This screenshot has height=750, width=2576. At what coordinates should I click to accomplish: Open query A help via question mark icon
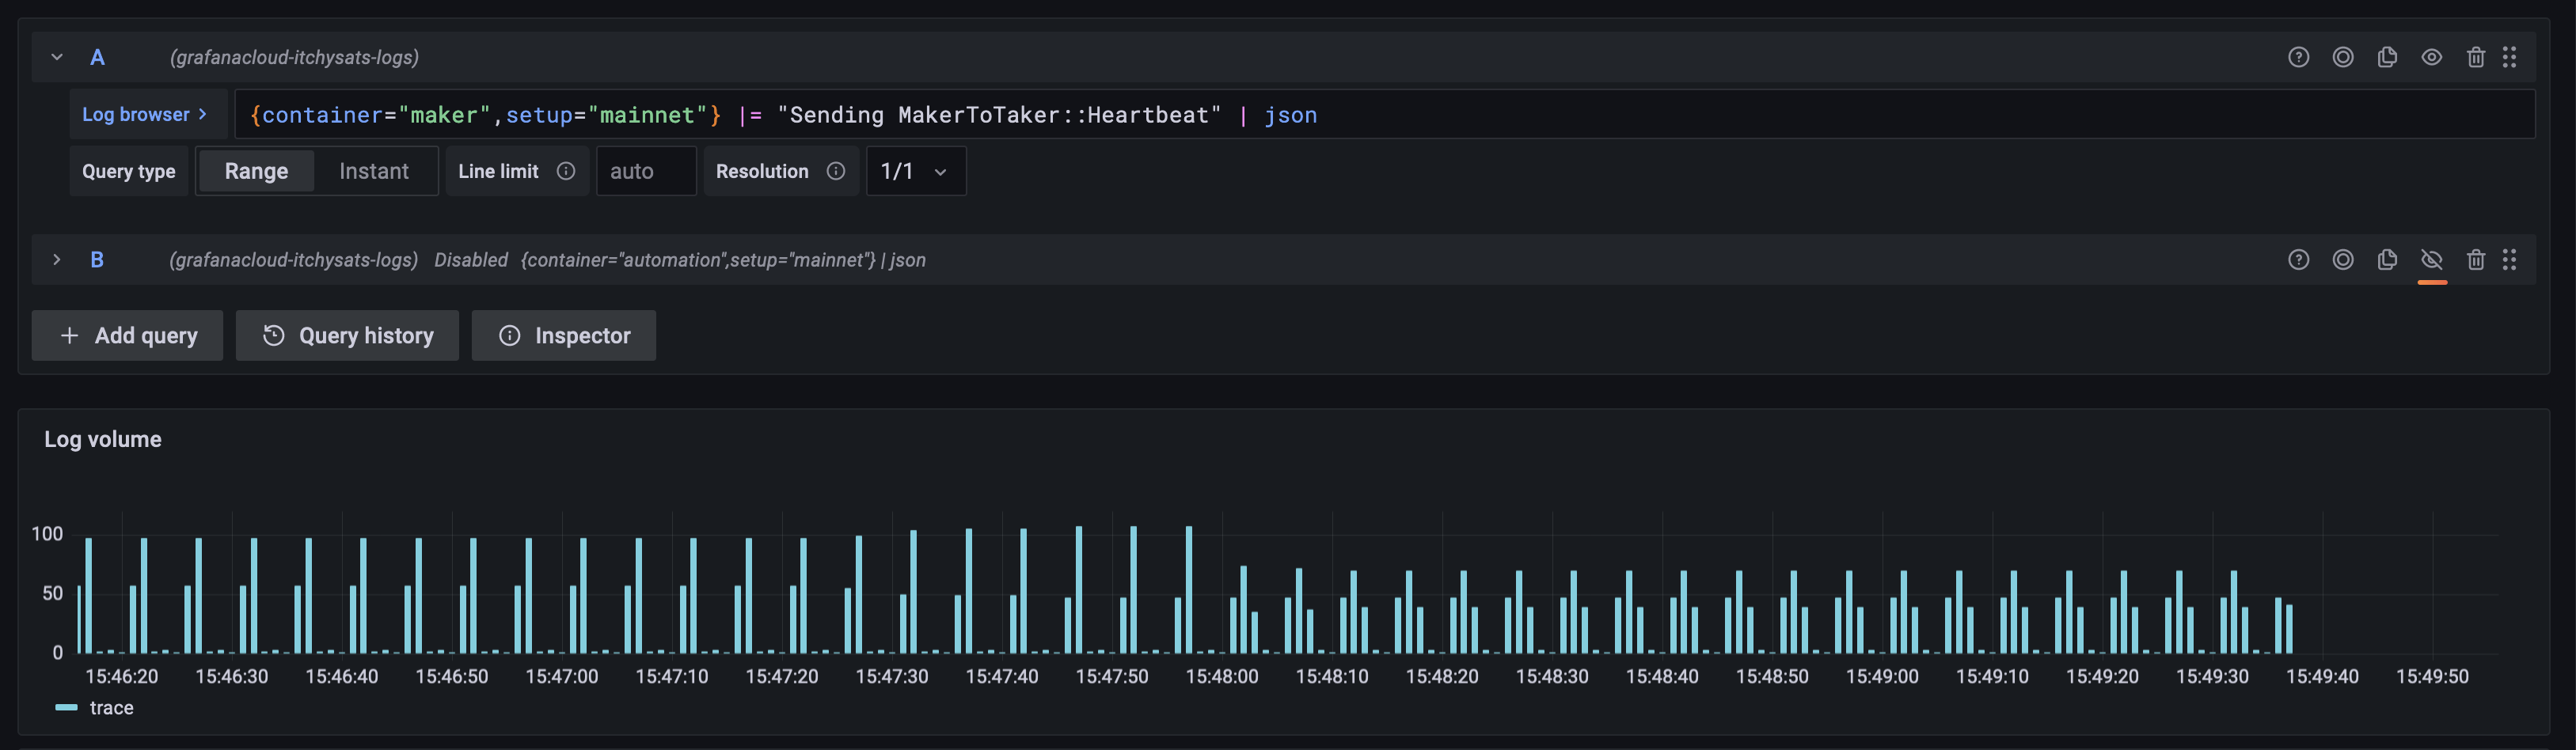point(2299,57)
